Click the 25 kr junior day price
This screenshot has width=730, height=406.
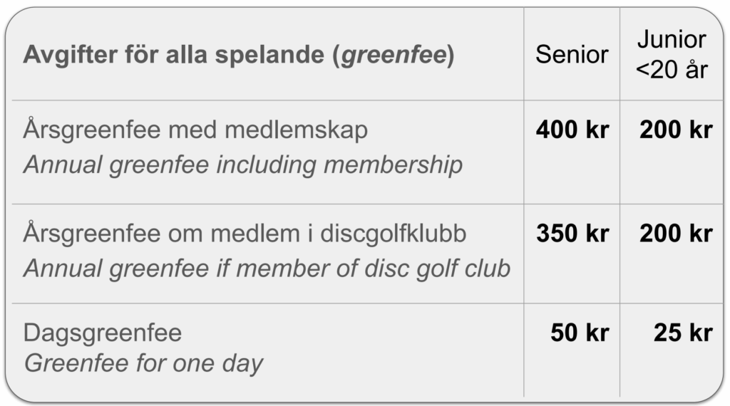[682, 333]
